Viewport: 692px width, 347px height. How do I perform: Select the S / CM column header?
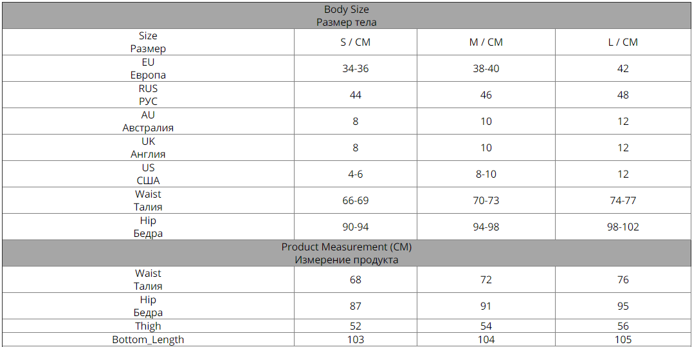pos(355,42)
